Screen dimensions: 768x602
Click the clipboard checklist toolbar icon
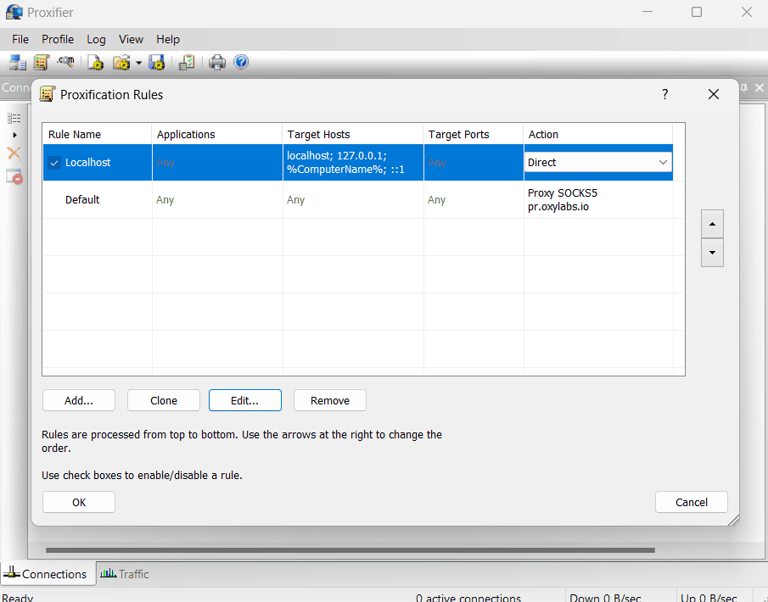pos(187,62)
